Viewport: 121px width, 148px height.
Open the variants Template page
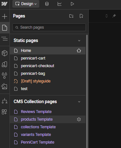pyautogui.click(x=48, y=135)
